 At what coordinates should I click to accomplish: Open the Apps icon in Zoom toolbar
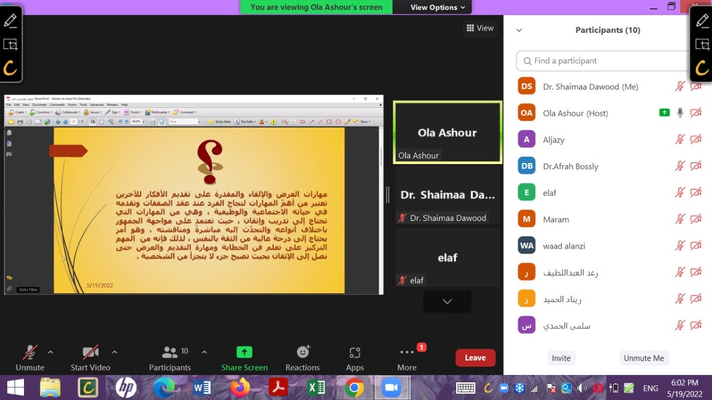(355, 353)
